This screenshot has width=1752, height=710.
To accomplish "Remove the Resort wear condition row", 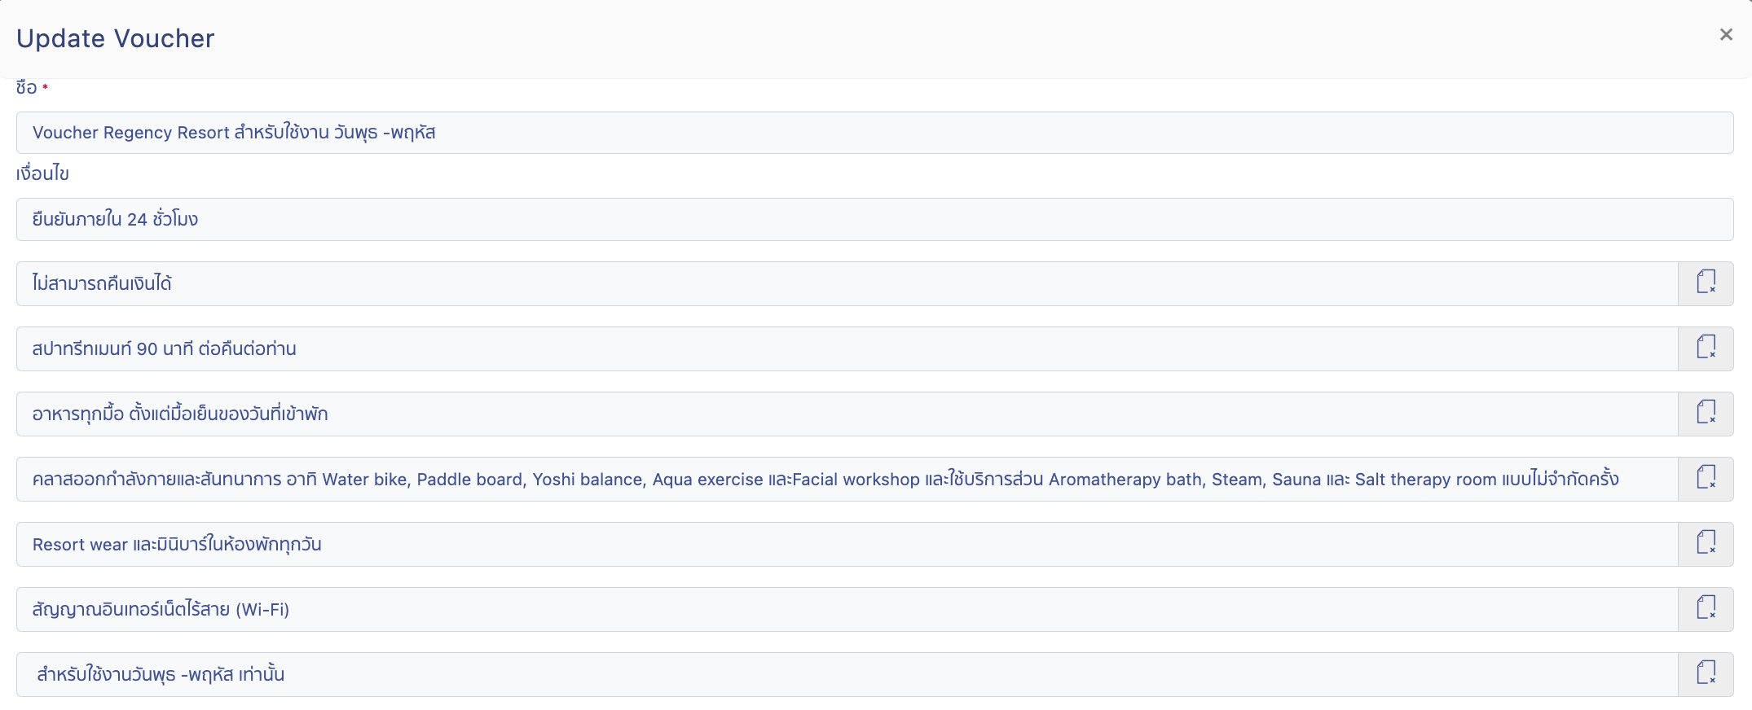I will [x=1706, y=544].
